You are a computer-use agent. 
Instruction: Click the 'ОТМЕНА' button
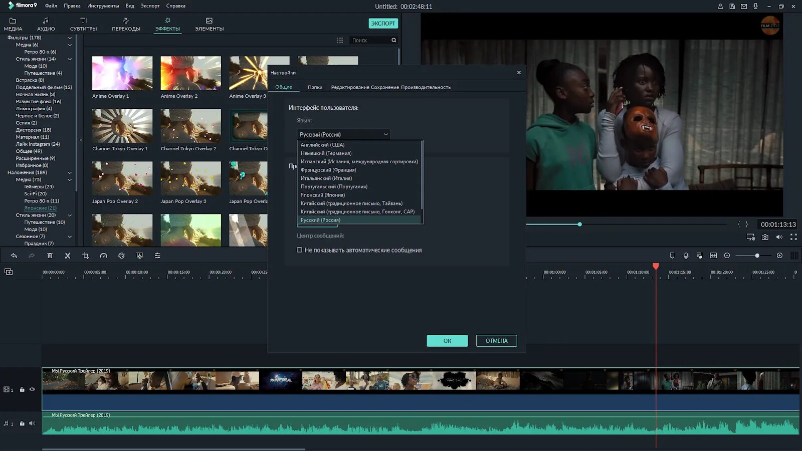click(496, 341)
